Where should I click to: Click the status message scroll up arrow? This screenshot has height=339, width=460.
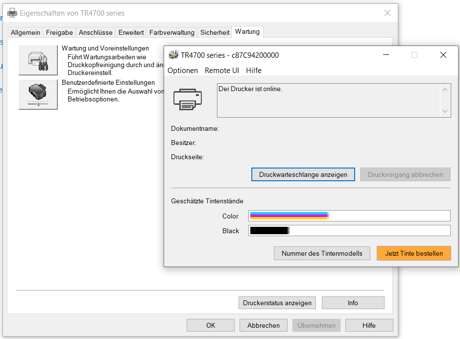(x=445, y=90)
